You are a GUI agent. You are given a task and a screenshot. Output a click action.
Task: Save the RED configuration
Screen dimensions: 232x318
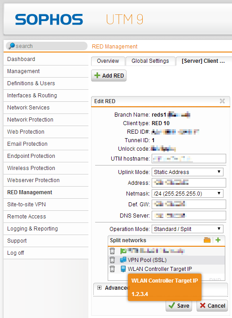[179, 305]
